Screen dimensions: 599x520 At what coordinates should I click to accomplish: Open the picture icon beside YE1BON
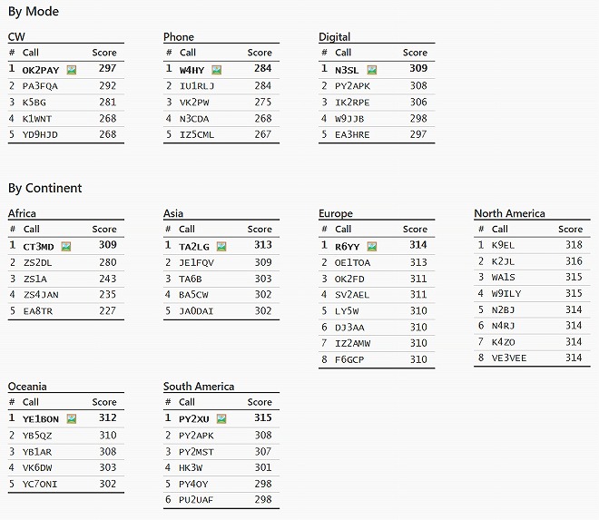point(72,419)
